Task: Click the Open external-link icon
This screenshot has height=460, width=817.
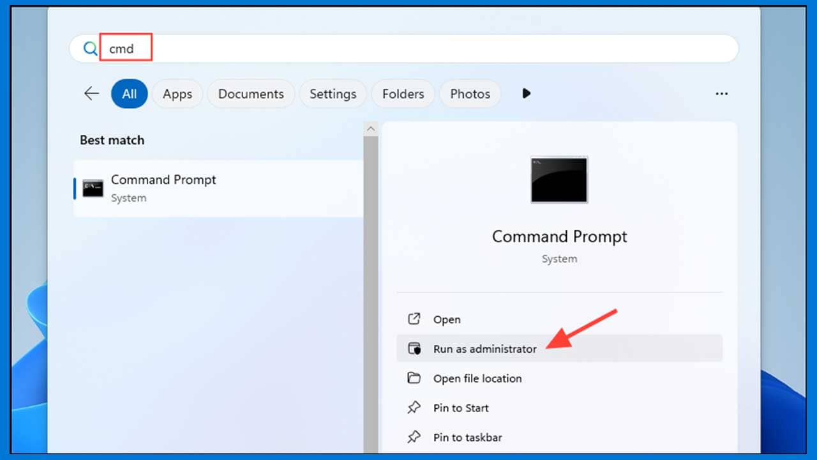Action: coord(414,319)
